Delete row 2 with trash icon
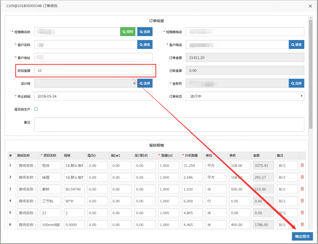This screenshot has height=244, width=318. click(302, 177)
